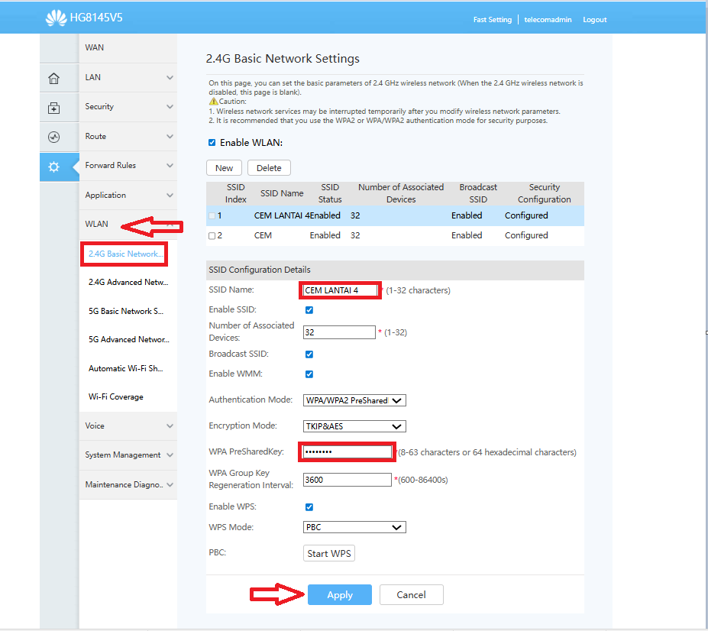The height and width of the screenshot is (631, 708).
Task: Open the Encryption Mode dropdown
Action: click(x=354, y=426)
